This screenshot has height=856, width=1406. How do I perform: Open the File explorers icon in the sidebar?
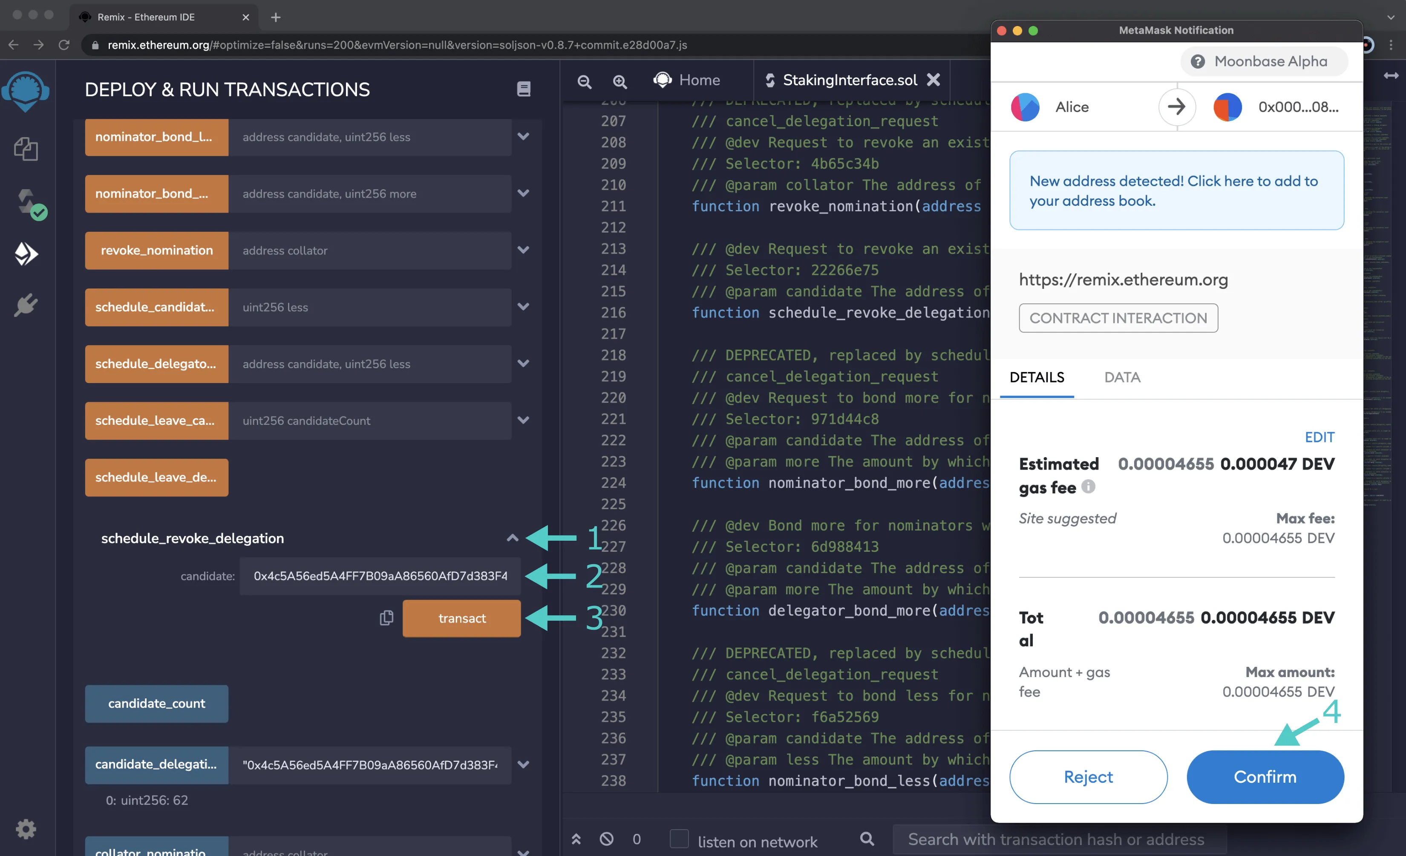click(26, 149)
